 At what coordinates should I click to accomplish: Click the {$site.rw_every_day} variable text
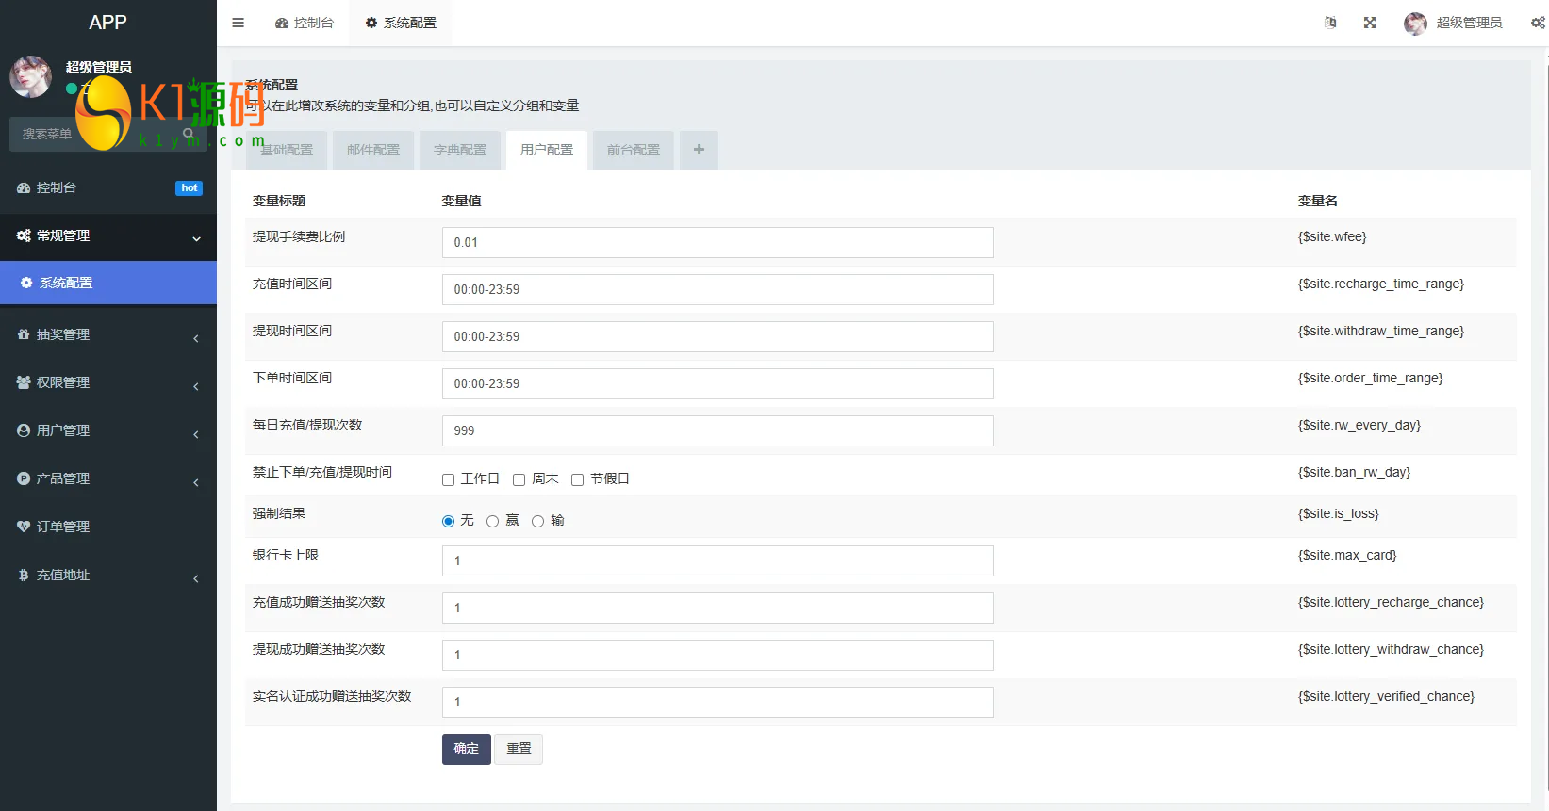click(1359, 425)
